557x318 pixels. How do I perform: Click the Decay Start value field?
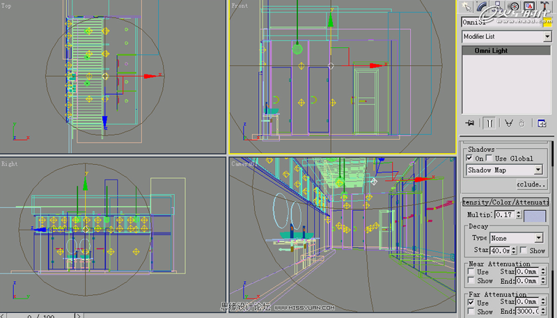pos(500,251)
